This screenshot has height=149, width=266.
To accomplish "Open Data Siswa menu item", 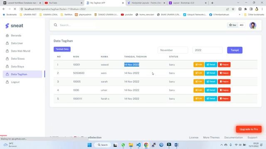I will point(17,59).
